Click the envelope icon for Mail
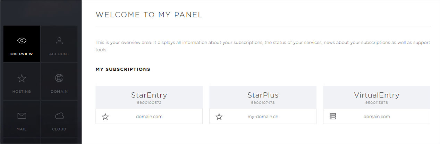 (22, 116)
